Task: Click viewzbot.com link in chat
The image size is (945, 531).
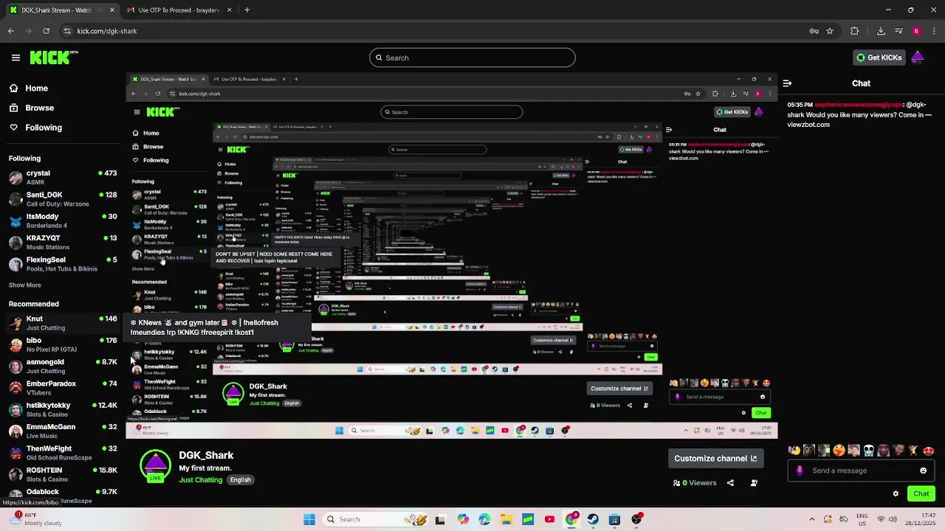Action: (x=808, y=125)
